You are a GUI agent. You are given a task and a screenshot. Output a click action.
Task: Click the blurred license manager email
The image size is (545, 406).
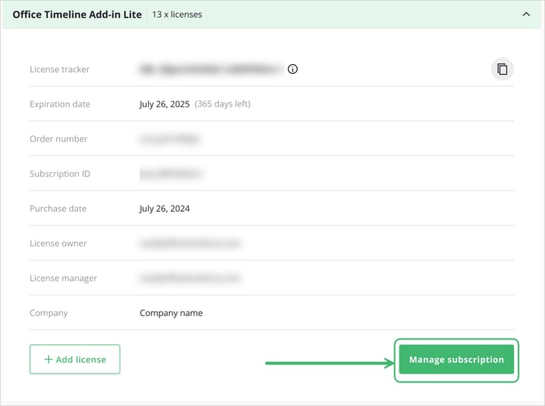[x=190, y=279]
